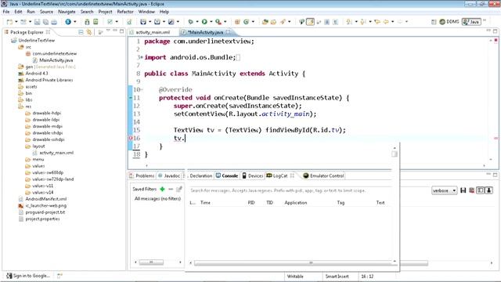Image resolution: width=501 pixels, height=282 pixels.
Task: Open the Android Virtual Device Manager icon
Action: (x=96, y=22)
